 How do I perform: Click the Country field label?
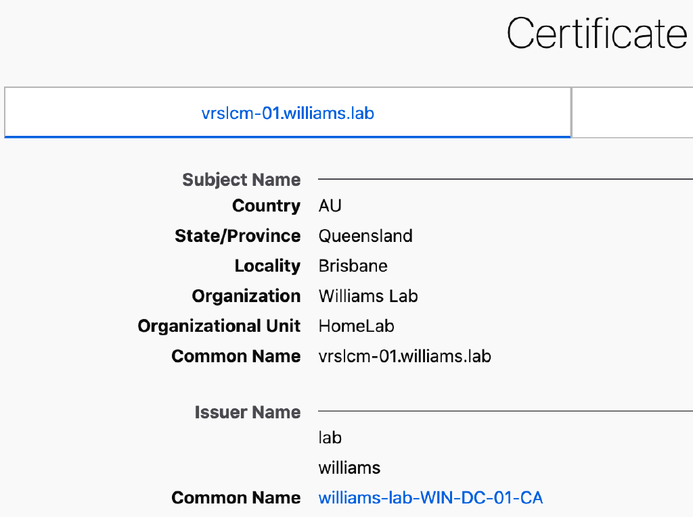point(266,205)
